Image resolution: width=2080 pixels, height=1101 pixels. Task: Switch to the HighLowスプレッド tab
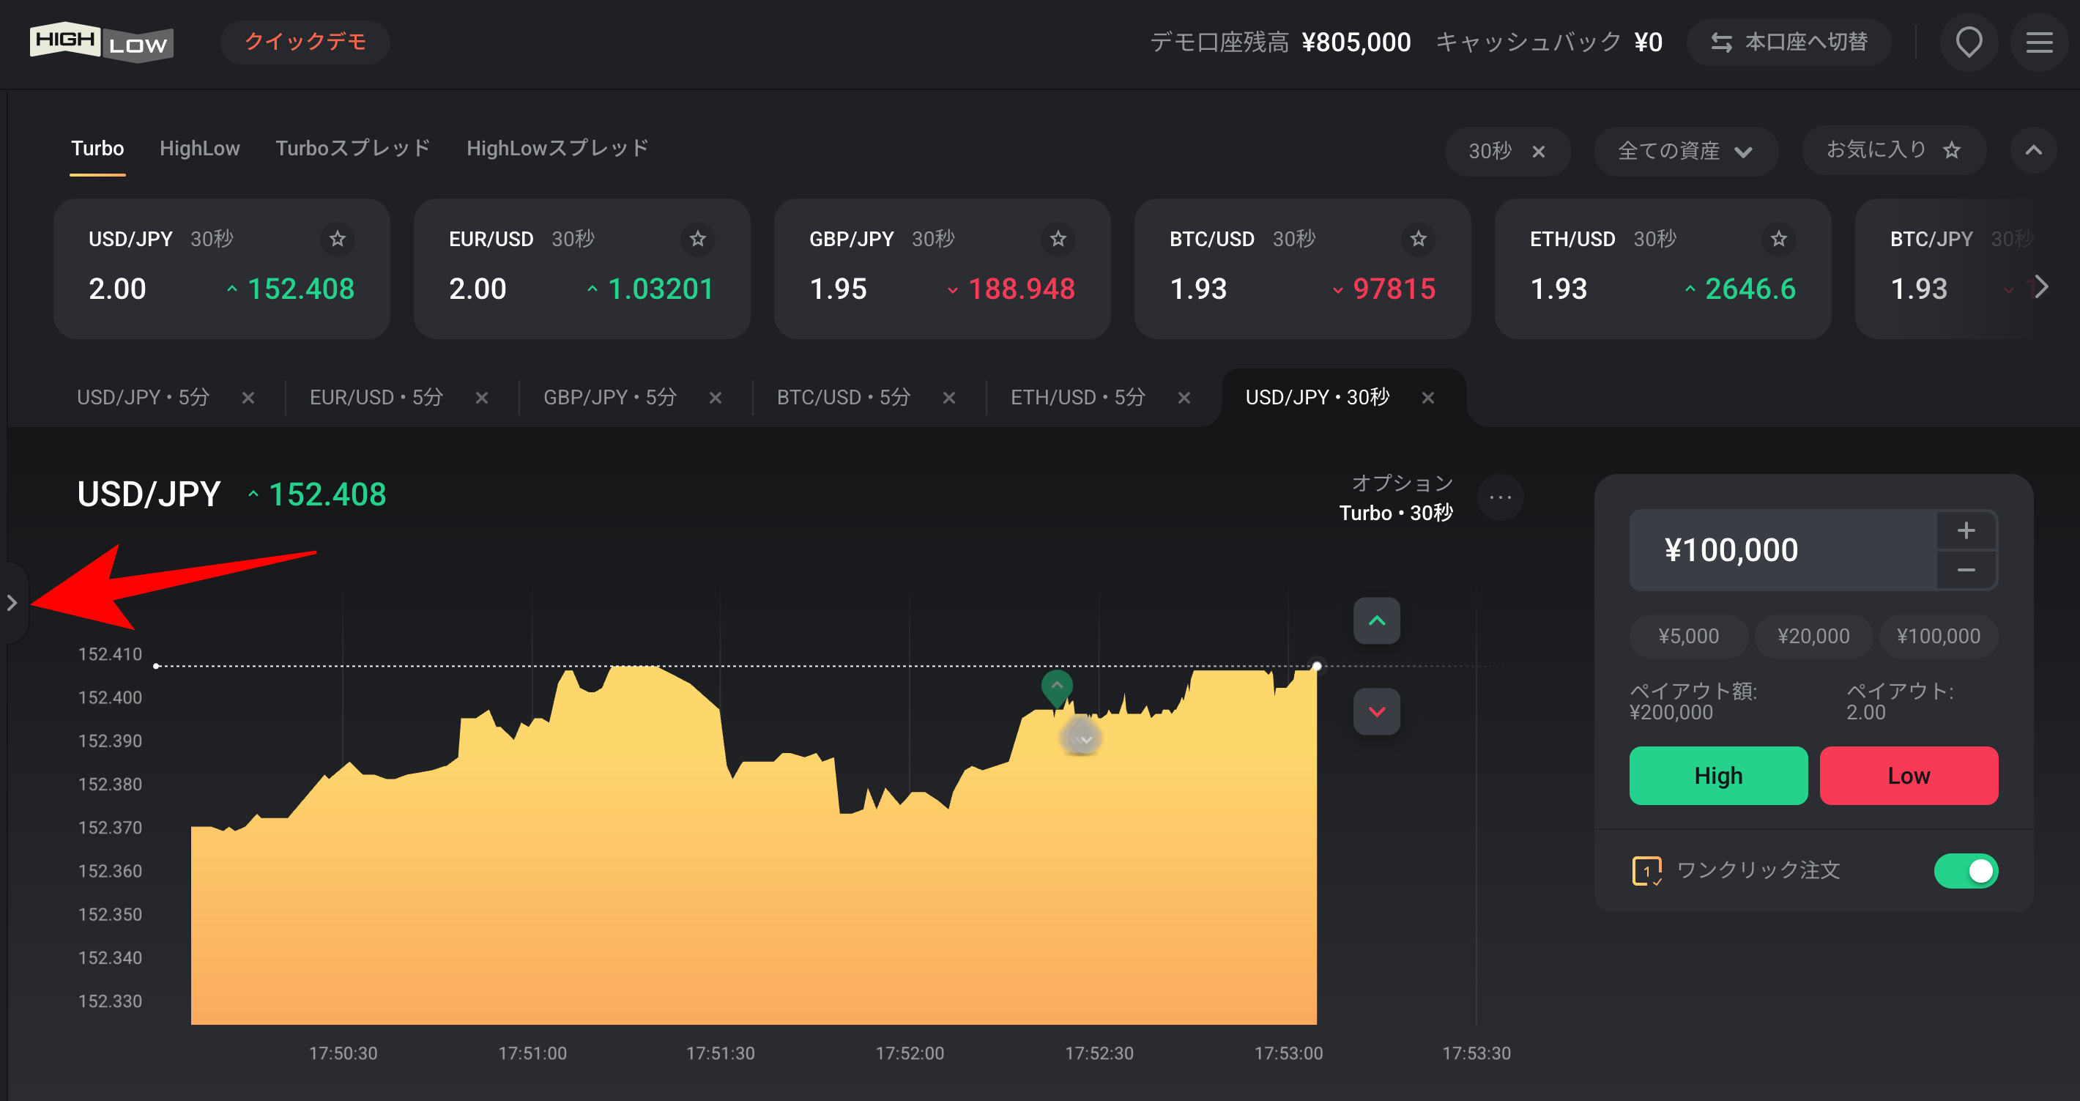click(557, 149)
